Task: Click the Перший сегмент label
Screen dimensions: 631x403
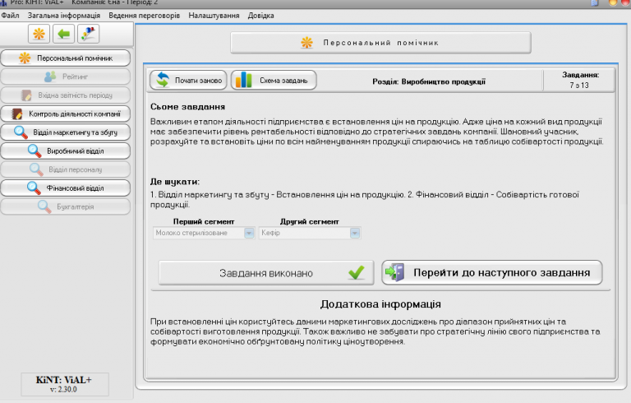Action: [x=204, y=222]
